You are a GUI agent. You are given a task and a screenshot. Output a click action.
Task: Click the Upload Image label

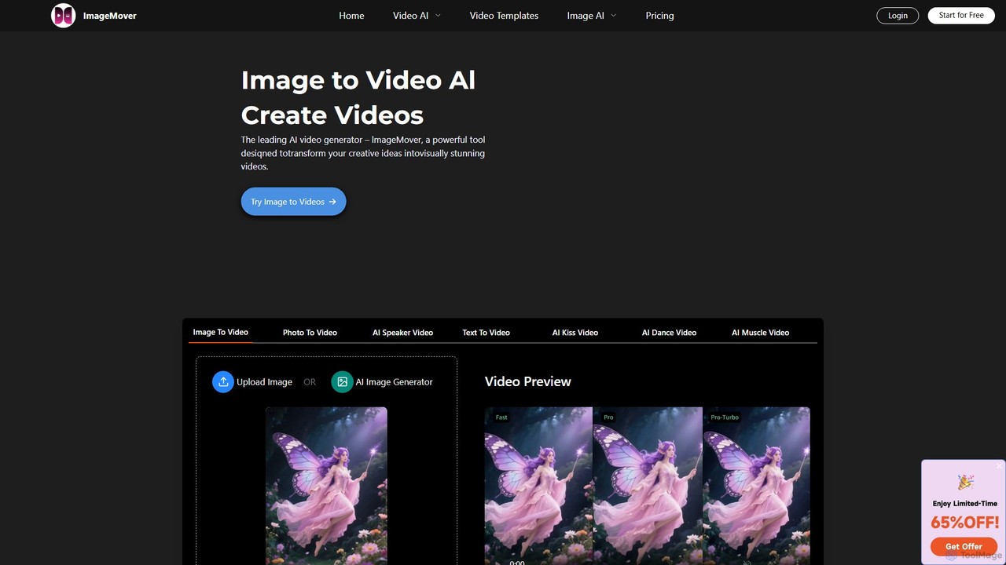coord(264,382)
